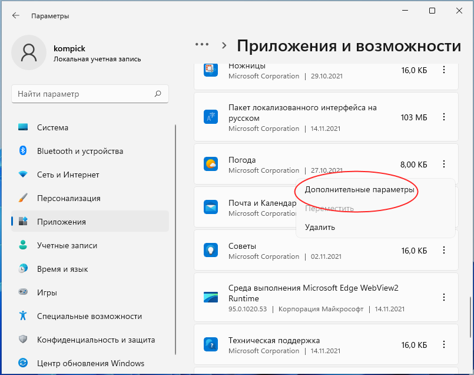Minimize the Параметры window
Image resolution: width=474 pixels, height=375 pixels.
click(x=405, y=11)
